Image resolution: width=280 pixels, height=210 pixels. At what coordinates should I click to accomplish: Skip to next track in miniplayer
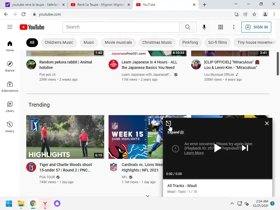[245, 148]
